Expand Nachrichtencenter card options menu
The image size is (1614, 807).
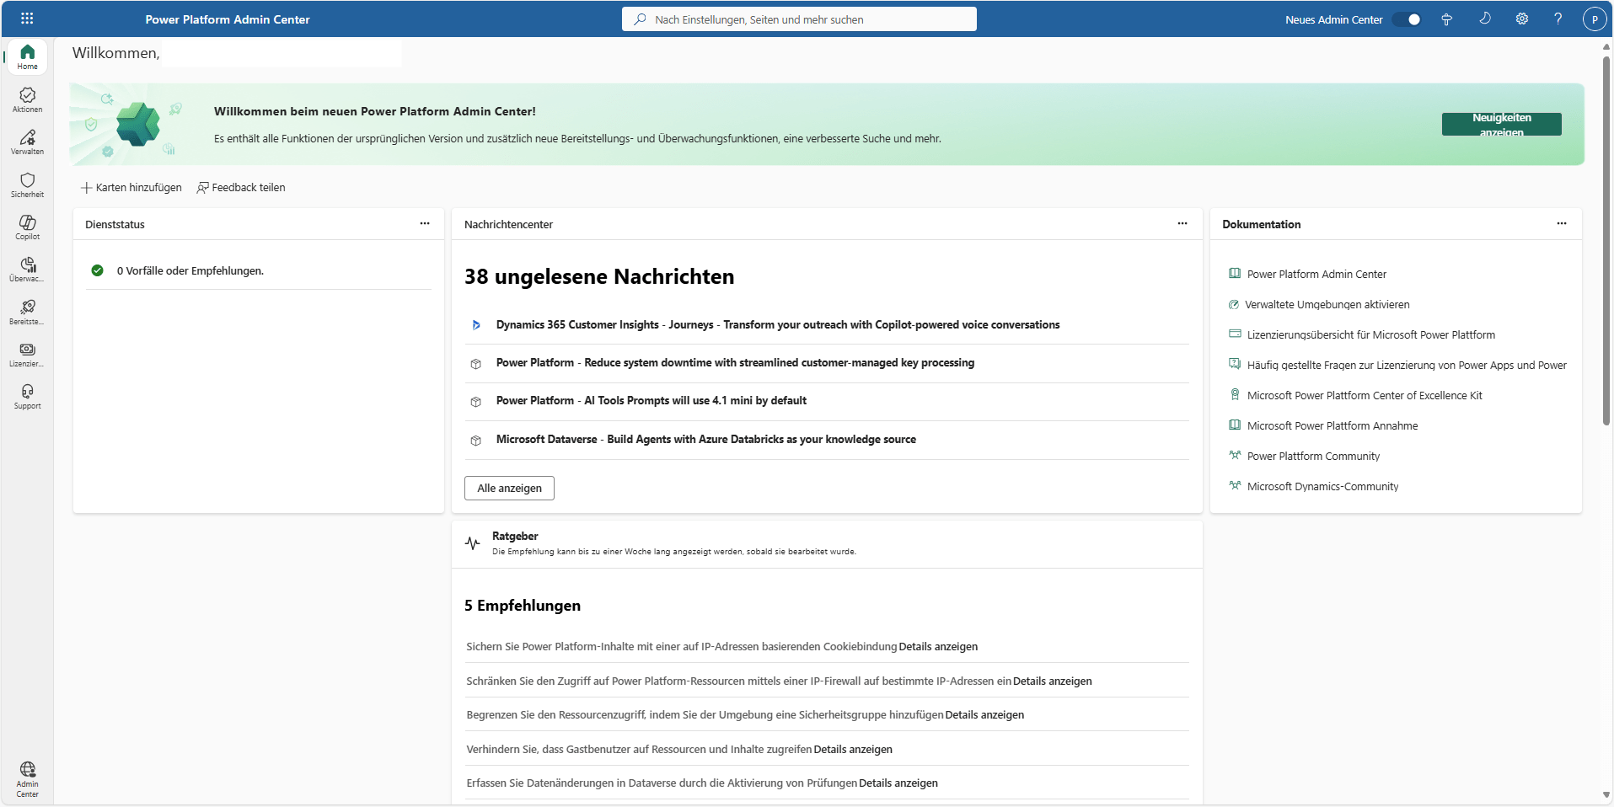[x=1182, y=224]
